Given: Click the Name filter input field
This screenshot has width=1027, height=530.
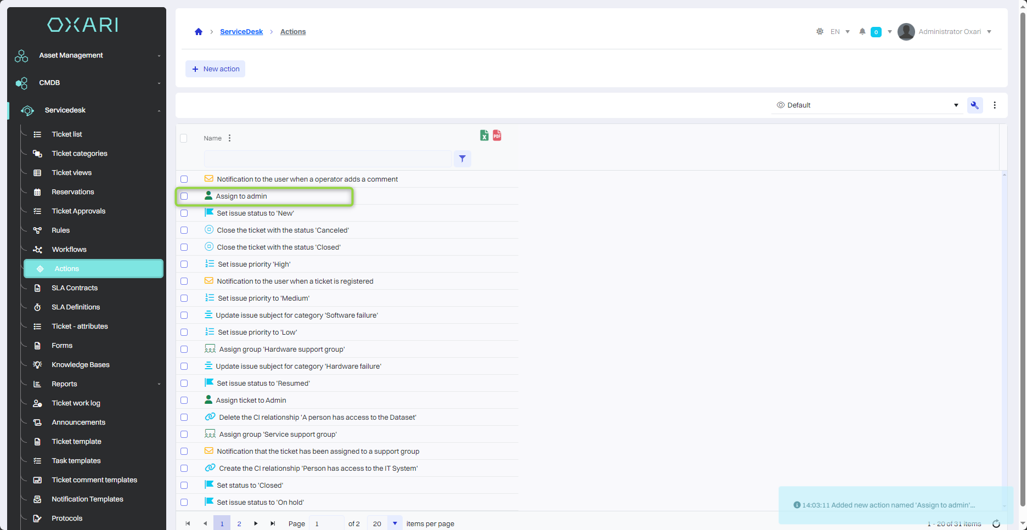Looking at the screenshot, I should [x=328, y=159].
